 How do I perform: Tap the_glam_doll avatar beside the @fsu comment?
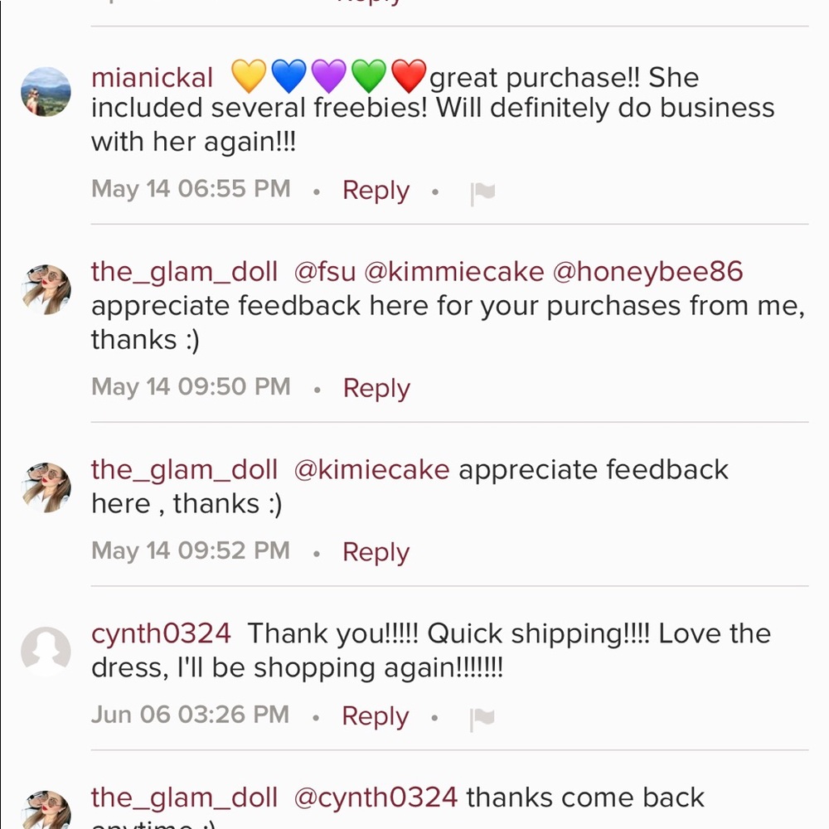pyautogui.click(x=46, y=289)
